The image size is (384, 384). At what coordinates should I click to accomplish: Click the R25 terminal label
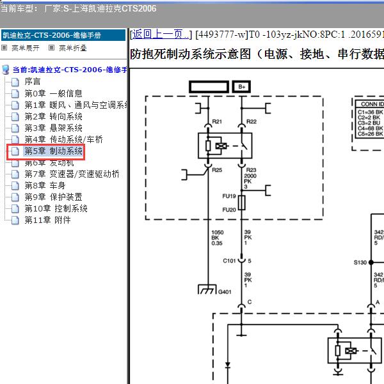click(217, 170)
